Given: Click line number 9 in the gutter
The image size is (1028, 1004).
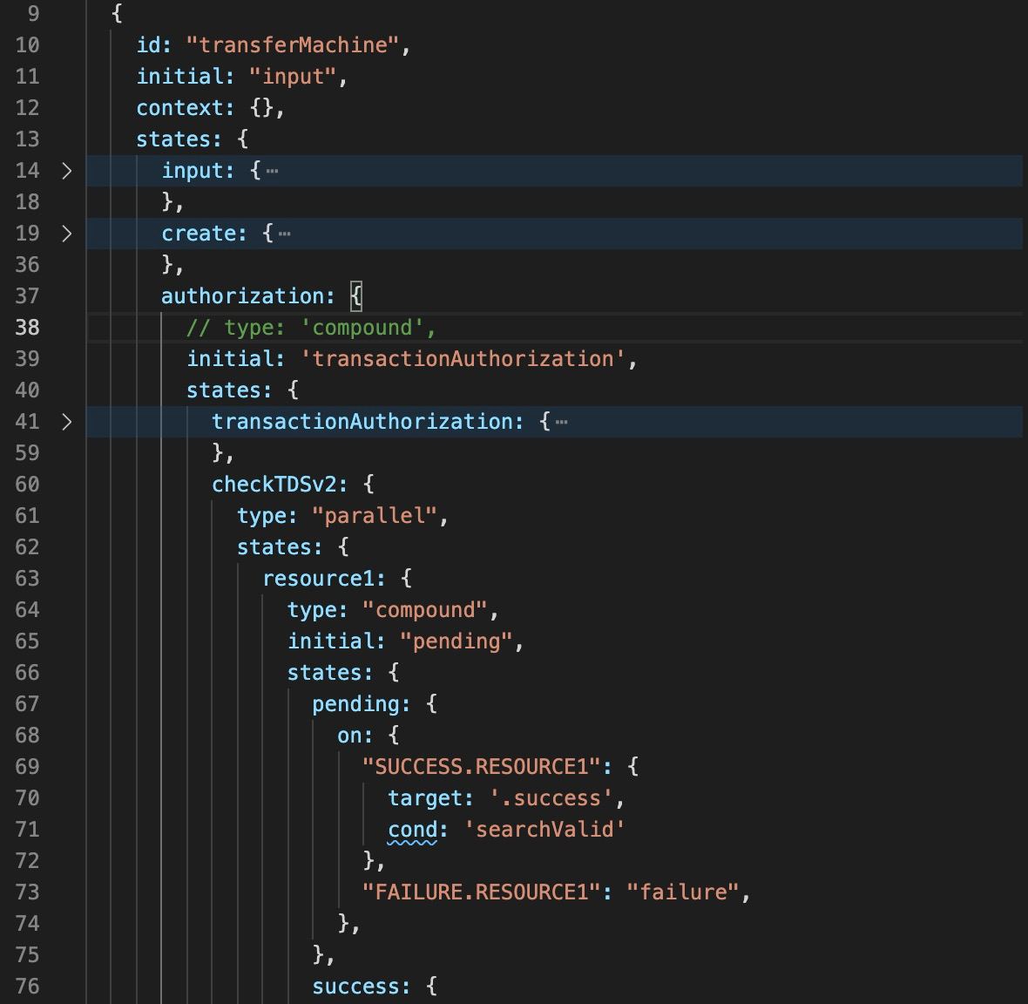Looking at the screenshot, I should (x=33, y=13).
